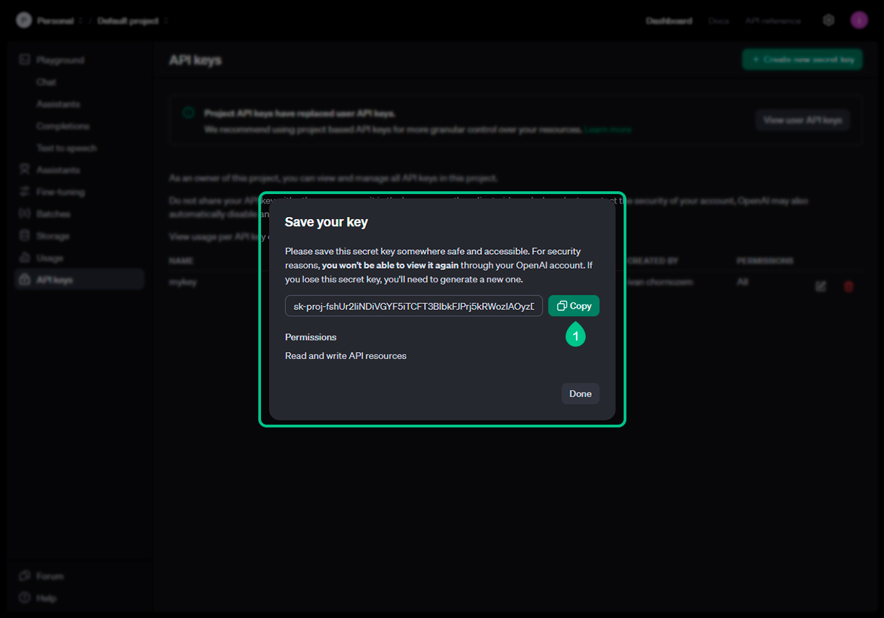This screenshot has height=618, width=884.
Task: Expand the Default project dropdown
Action: 133,21
